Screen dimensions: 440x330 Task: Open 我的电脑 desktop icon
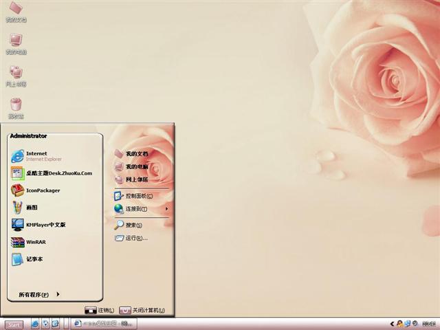point(16,43)
